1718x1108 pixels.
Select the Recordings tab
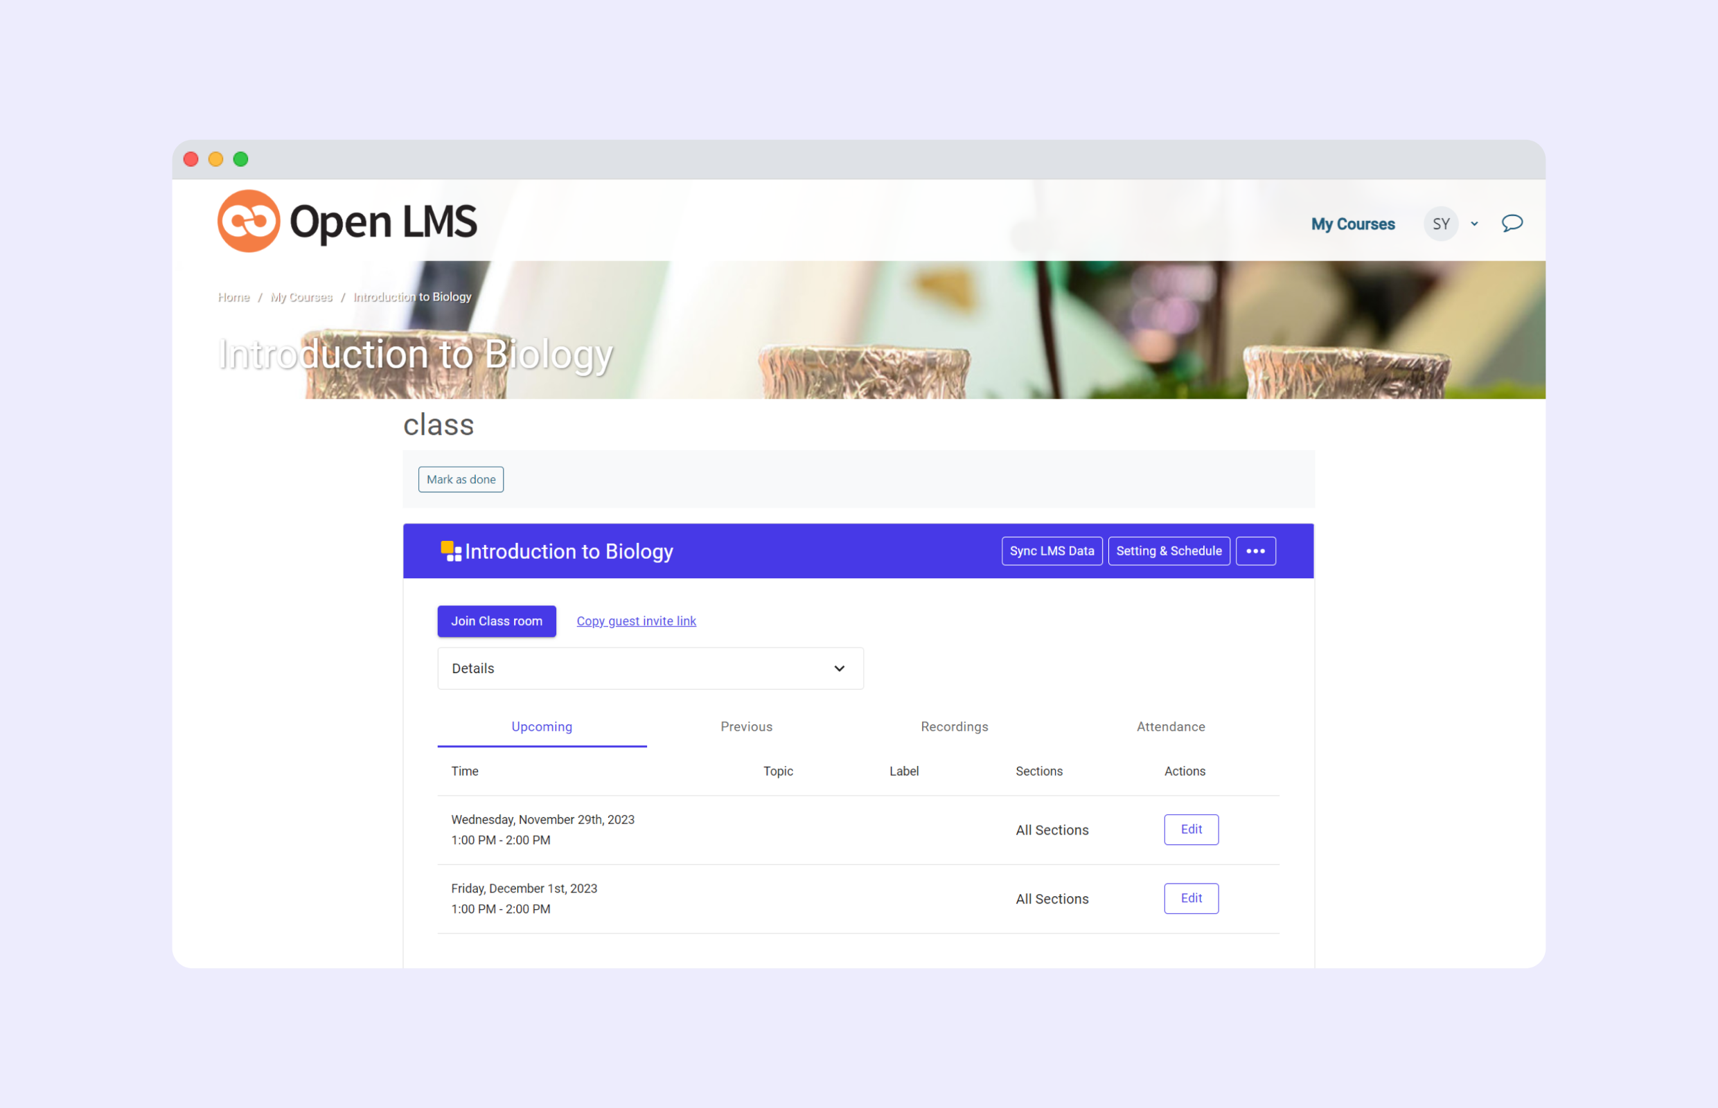pyautogui.click(x=953, y=726)
